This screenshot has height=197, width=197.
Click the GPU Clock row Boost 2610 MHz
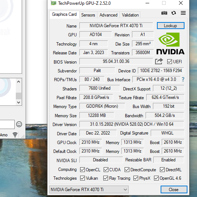coord(173,142)
